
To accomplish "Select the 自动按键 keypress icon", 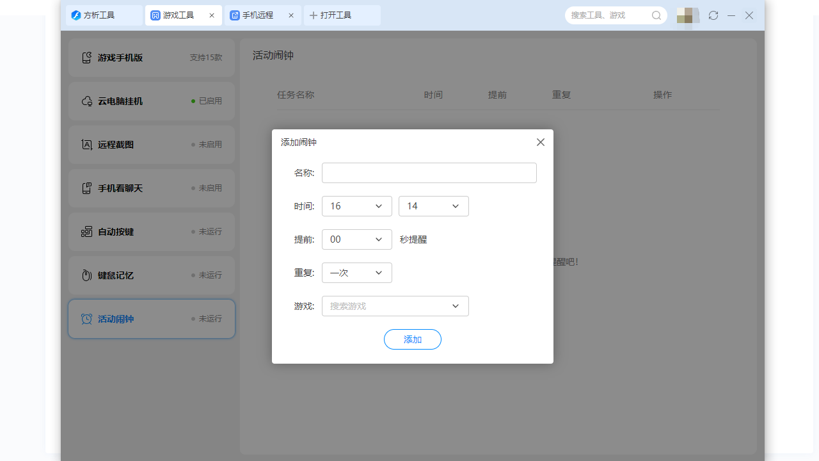I will click(86, 231).
